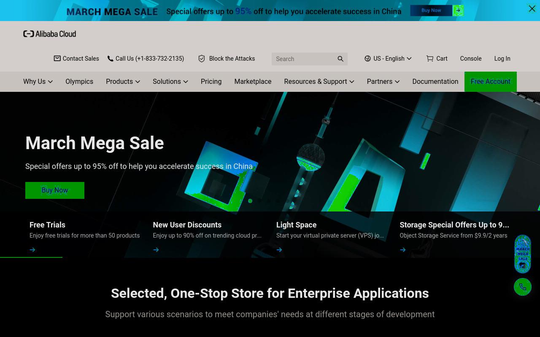Expand the US - English language dropdown
Image resolution: width=540 pixels, height=337 pixels.
388,59
